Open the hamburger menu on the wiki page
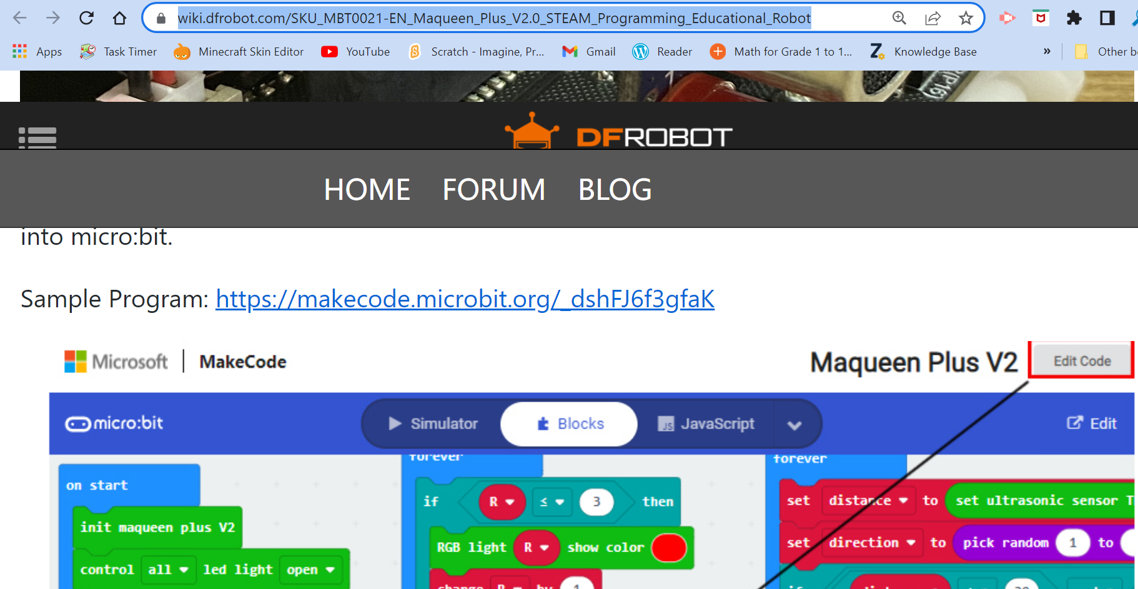 coord(38,136)
